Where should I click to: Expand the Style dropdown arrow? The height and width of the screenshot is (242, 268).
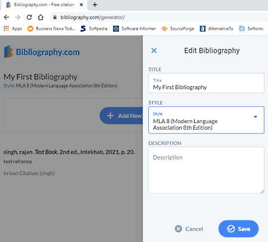[255, 117]
